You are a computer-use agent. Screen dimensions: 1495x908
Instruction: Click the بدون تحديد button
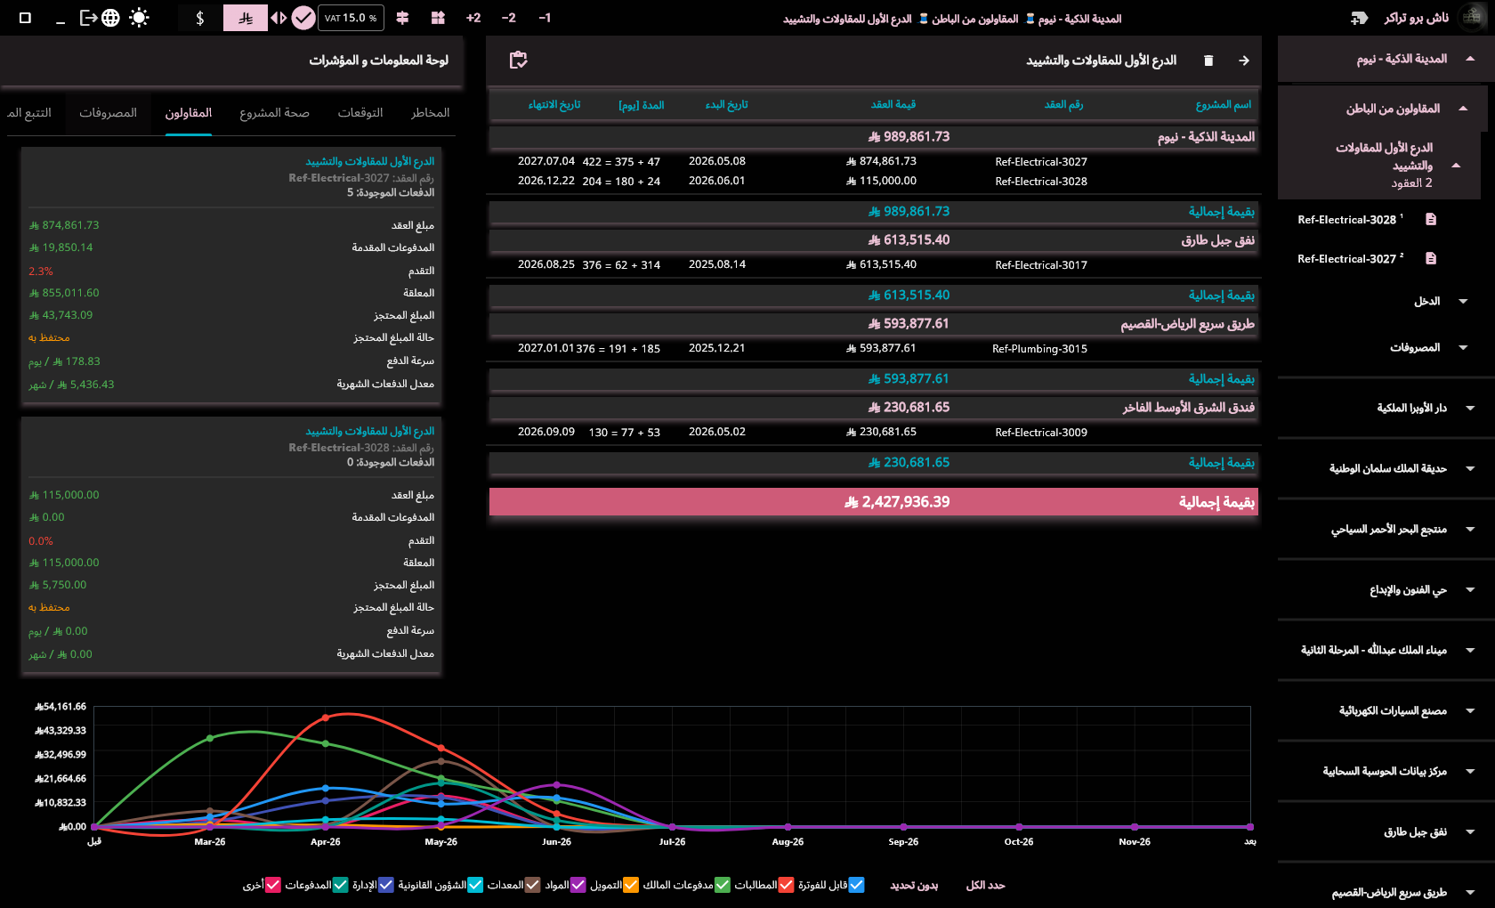click(914, 885)
